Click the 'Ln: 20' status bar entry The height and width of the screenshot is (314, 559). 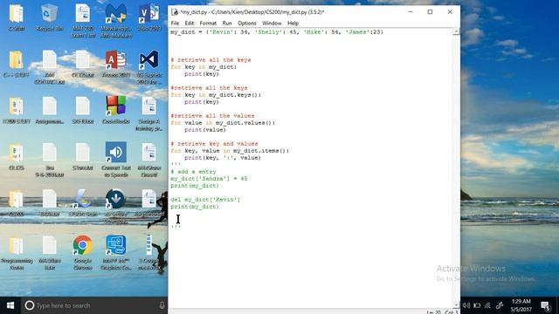[x=433, y=312]
